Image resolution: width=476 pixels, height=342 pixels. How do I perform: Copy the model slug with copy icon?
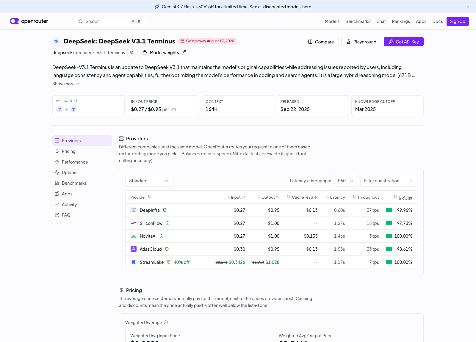132,52
